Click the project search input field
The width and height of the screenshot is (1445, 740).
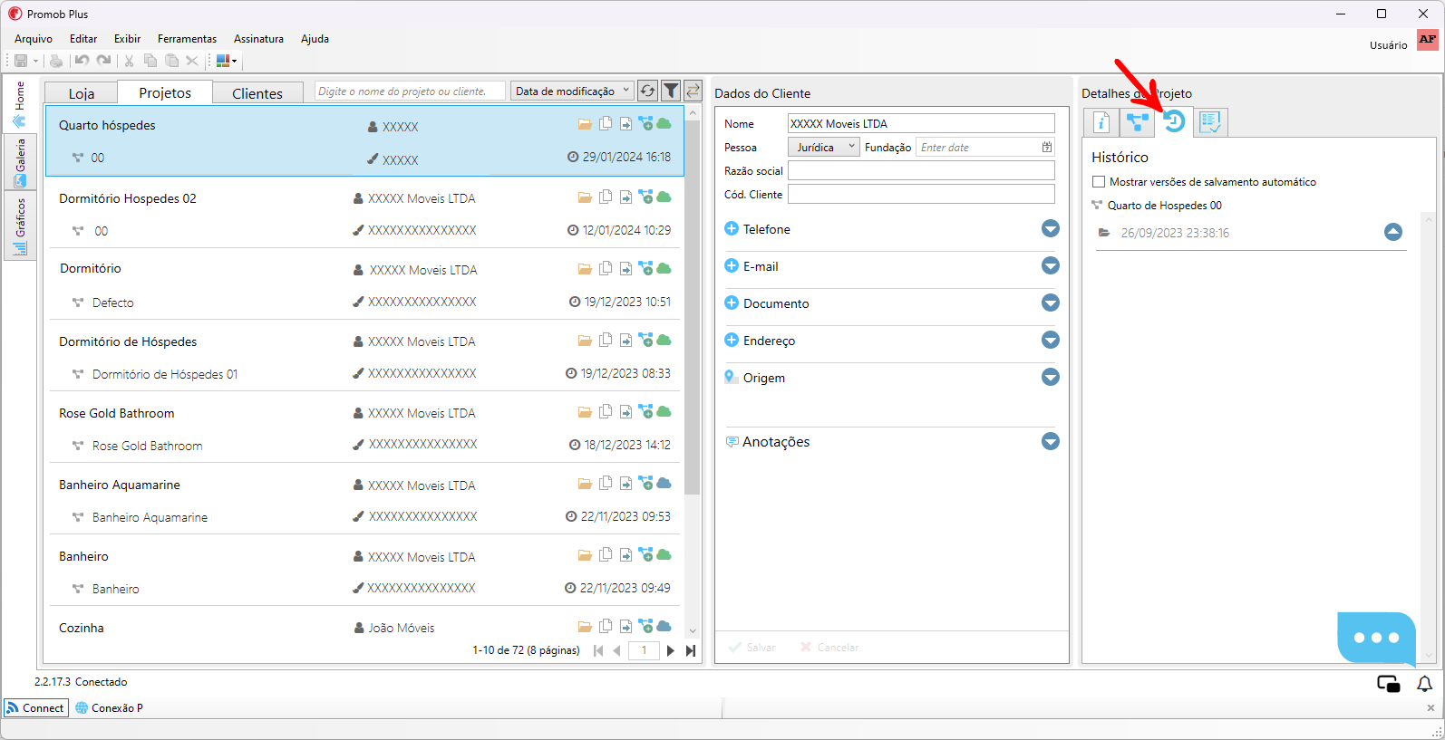(411, 91)
